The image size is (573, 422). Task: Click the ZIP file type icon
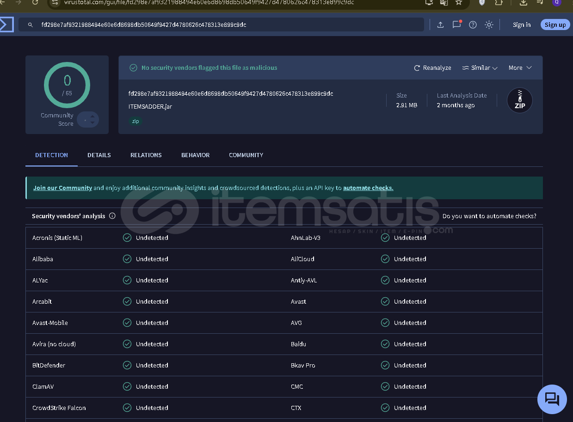click(x=520, y=100)
